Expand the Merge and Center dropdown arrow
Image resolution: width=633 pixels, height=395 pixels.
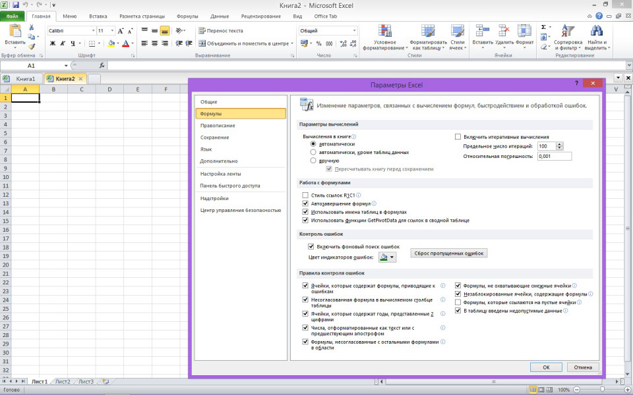[292, 43]
